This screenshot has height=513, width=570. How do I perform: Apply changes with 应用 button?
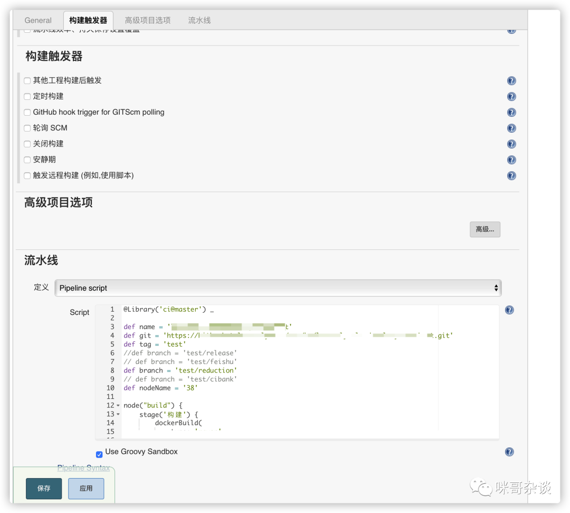(86, 488)
